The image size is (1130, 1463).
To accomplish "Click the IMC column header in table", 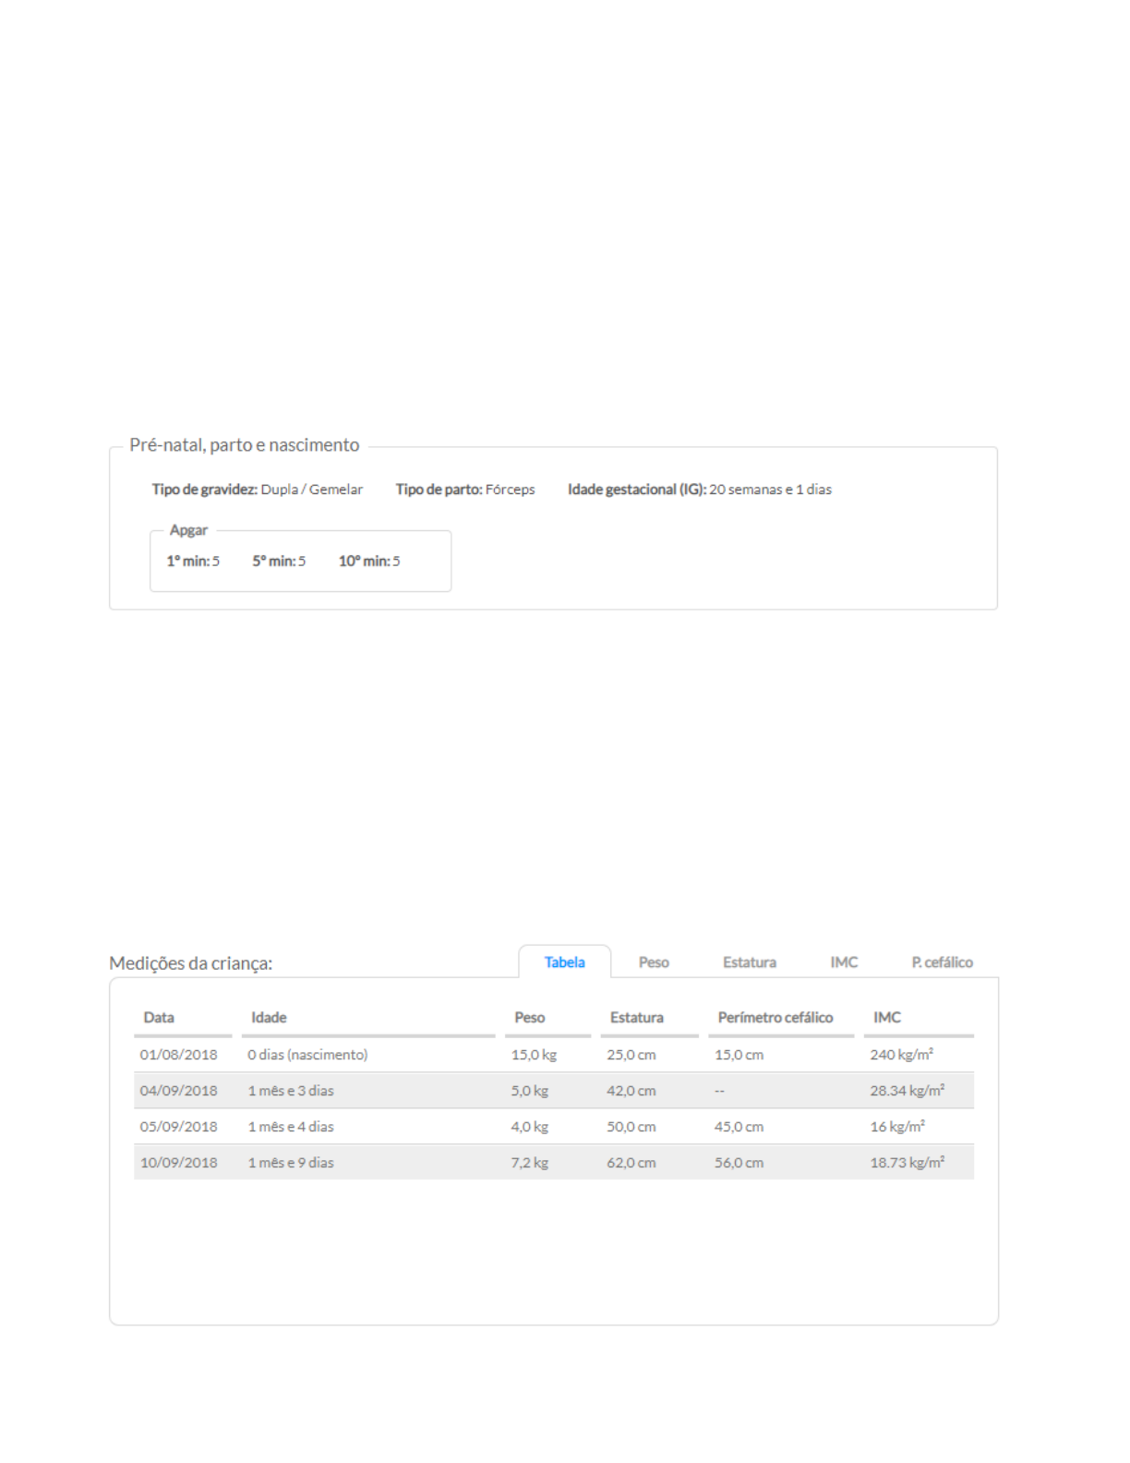I will click(x=887, y=1017).
